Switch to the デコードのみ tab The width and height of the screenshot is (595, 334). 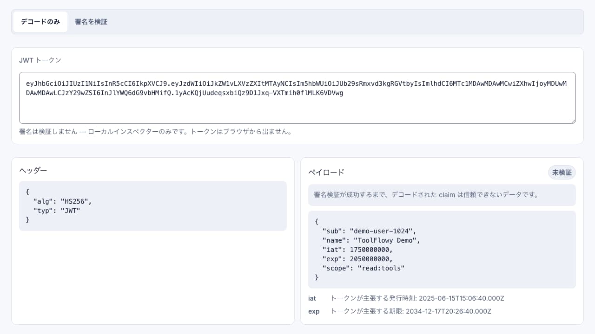(x=40, y=22)
